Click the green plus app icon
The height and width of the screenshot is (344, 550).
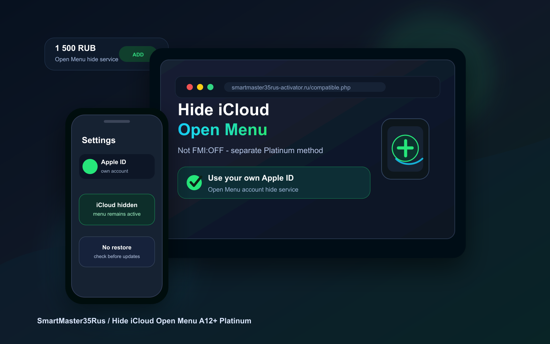click(405, 149)
